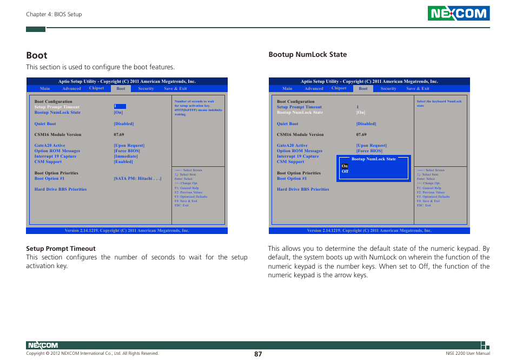Open the Advanced tab in left BIOS screen
The image size is (516, 364).
click(x=71, y=89)
